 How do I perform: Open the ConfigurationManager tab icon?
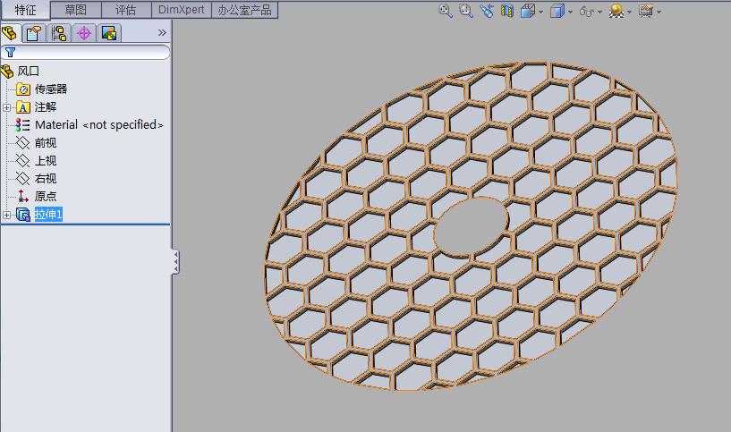[59, 33]
